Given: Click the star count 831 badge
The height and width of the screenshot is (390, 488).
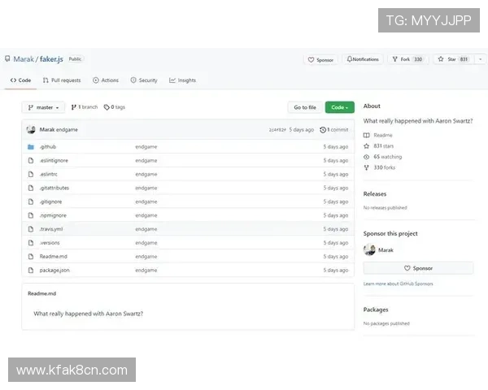Looking at the screenshot, I should (464, 59).
